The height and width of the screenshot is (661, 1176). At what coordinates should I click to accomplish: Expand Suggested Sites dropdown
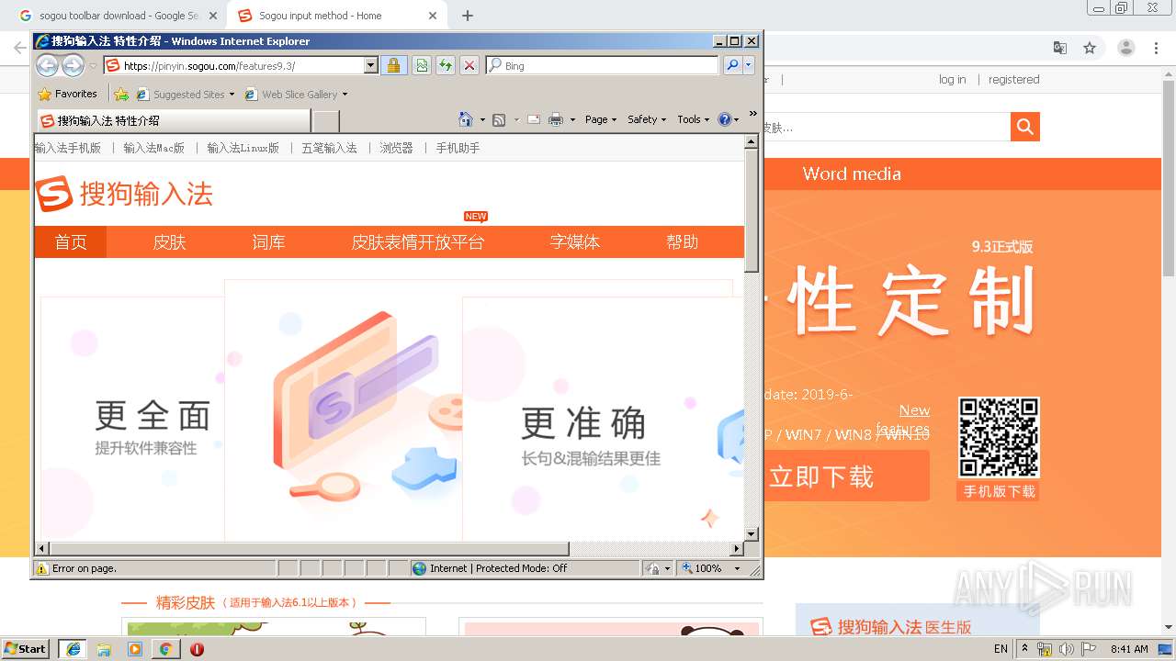(x=232, y=94)
